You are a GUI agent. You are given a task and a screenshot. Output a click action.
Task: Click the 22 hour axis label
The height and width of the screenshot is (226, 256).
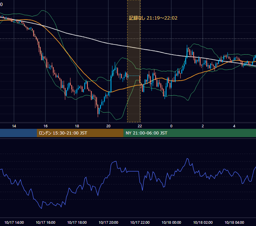(x=140, y=126)
